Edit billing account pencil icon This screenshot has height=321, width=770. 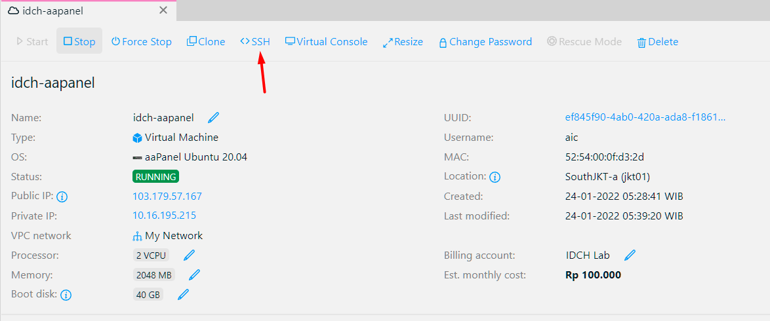pos(630,255)
